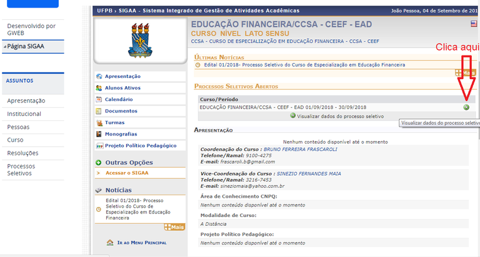The image size is (480, 257).
Task: Open Documentos menu item
Action: [121, 111]
